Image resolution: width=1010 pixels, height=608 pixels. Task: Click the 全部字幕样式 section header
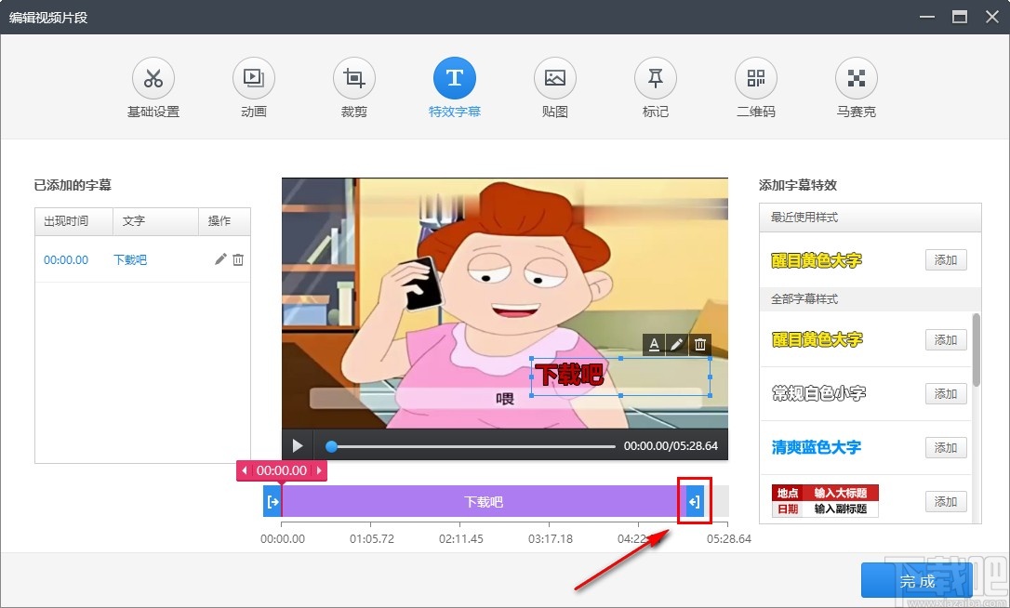pos(870,298)
